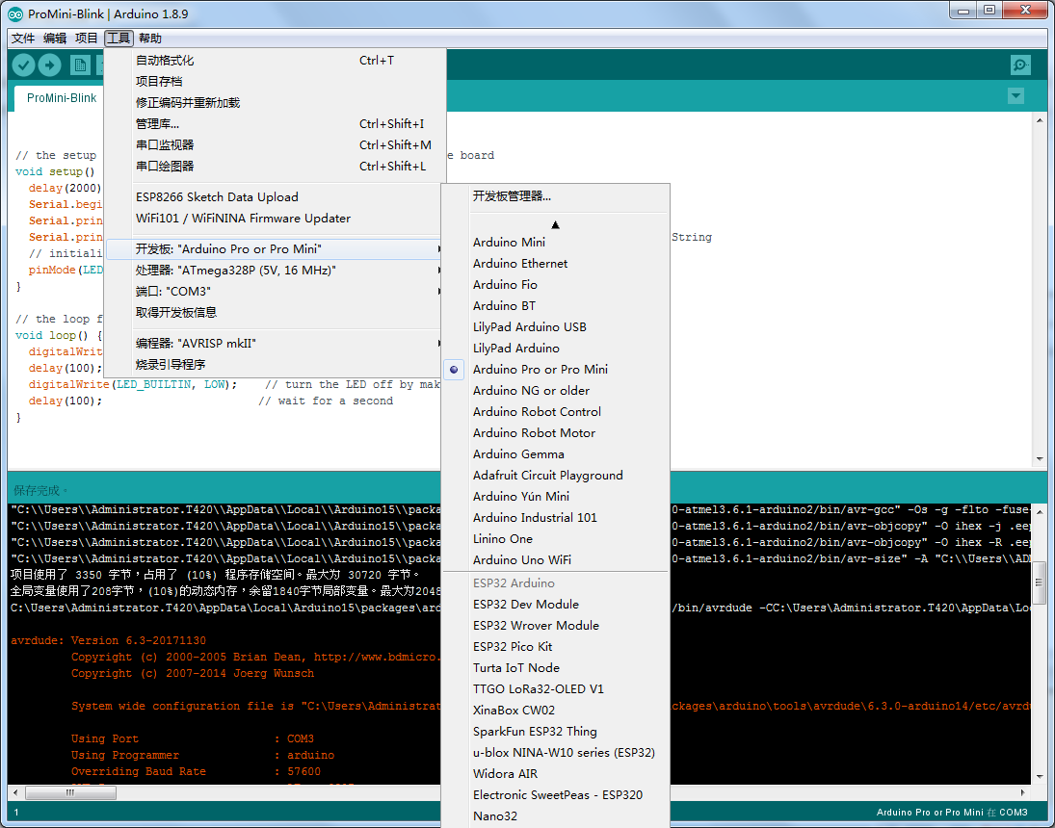Select Electronic SweetPeas - ESP320 board

coord(556,795)
